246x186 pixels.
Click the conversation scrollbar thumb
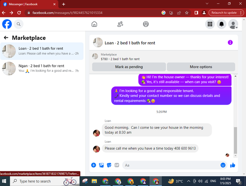click(235, 140)
